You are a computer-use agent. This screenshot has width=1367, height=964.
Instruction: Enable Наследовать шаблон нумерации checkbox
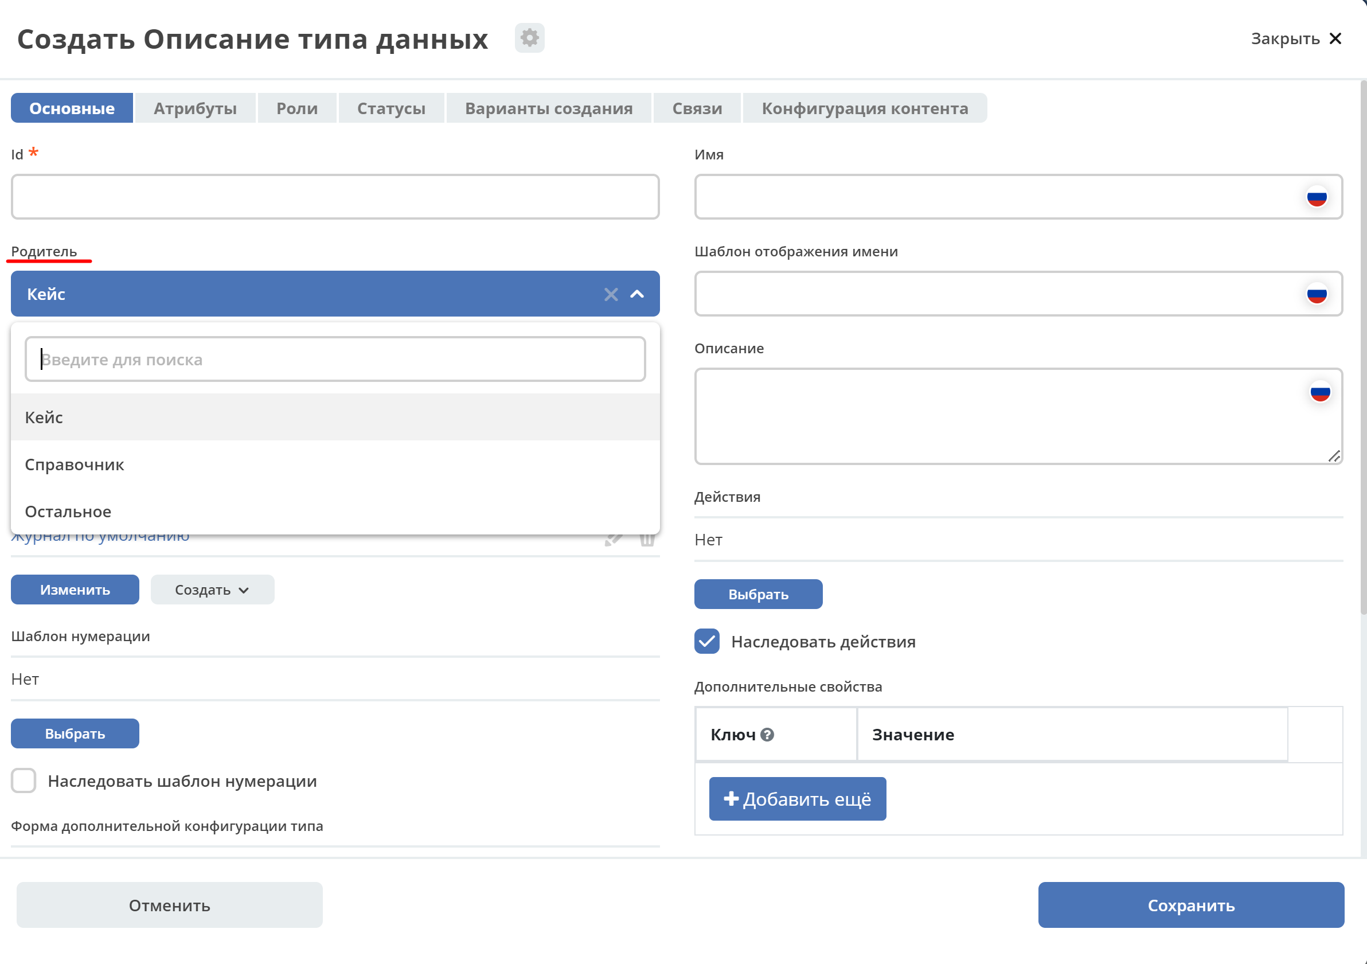click(x=24, y=781)
